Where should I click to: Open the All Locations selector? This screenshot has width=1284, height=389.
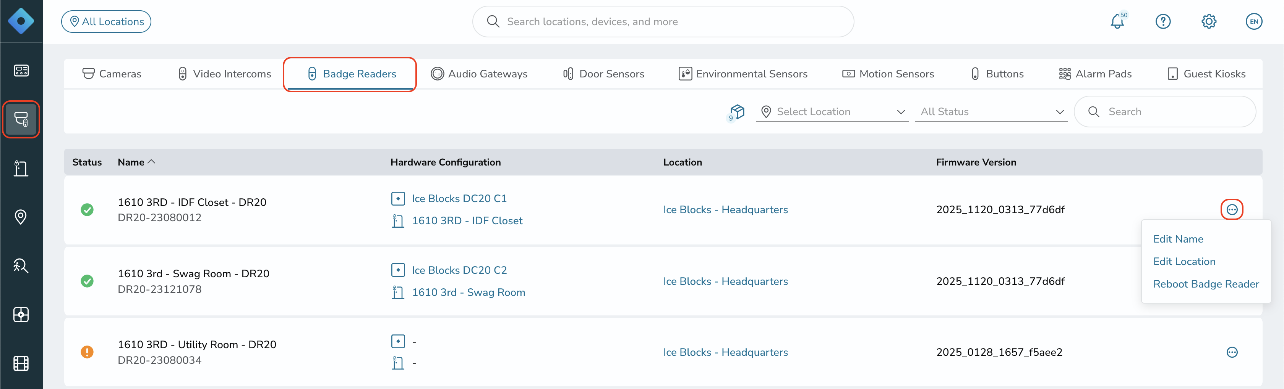click(106, 21)
